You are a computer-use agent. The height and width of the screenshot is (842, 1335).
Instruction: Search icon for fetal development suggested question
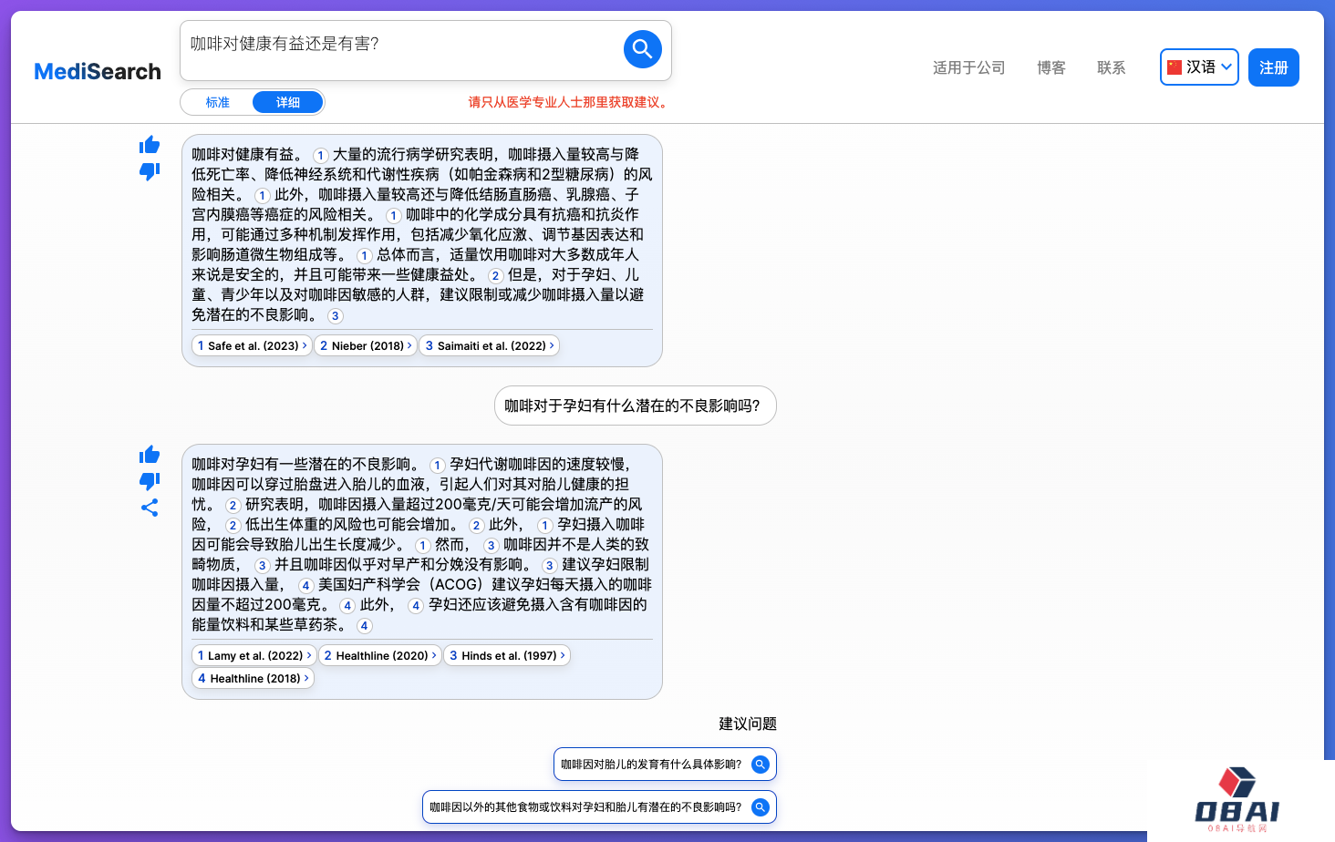click(760, 765)
